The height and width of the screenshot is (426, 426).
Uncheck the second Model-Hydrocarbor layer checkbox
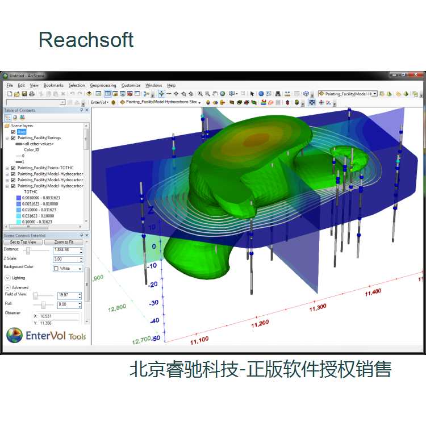coord(13,180)
